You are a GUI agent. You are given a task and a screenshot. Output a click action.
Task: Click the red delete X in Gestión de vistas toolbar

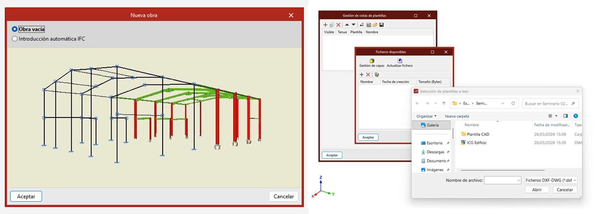pos(338,25)
